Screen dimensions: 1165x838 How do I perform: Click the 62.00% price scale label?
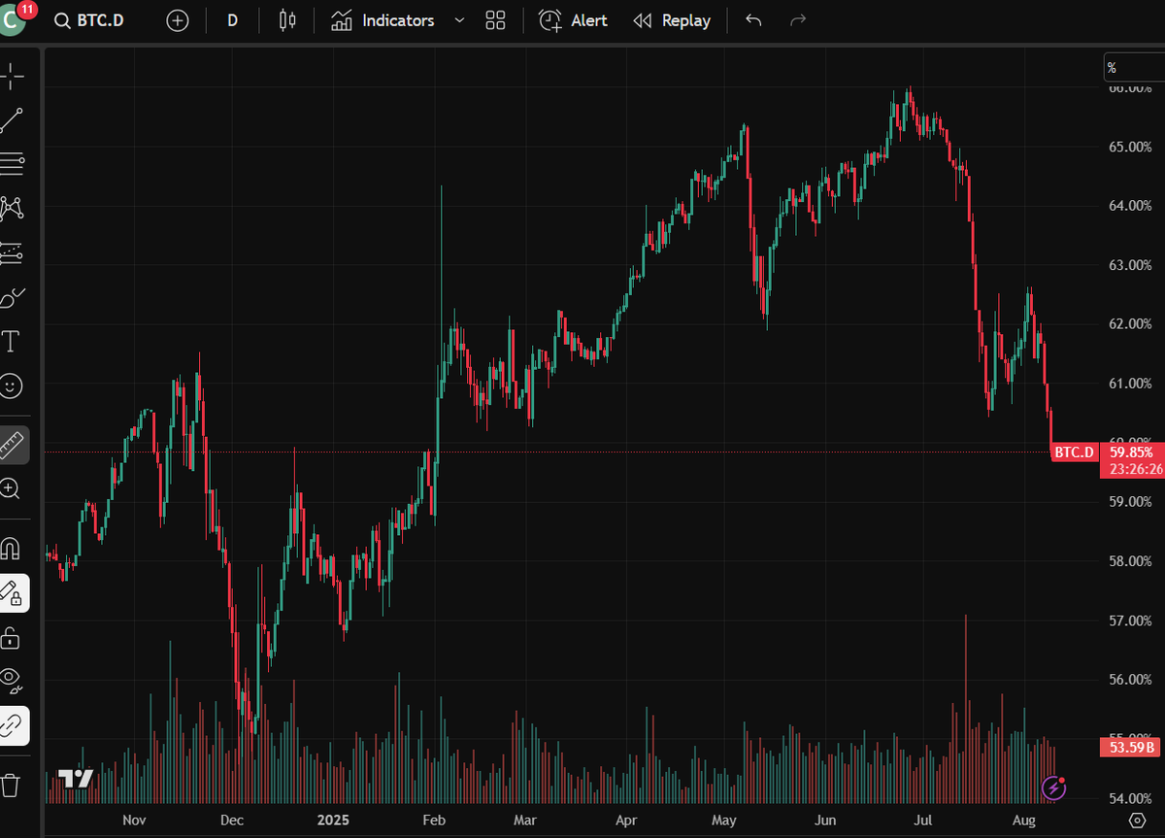[1128, 324]
